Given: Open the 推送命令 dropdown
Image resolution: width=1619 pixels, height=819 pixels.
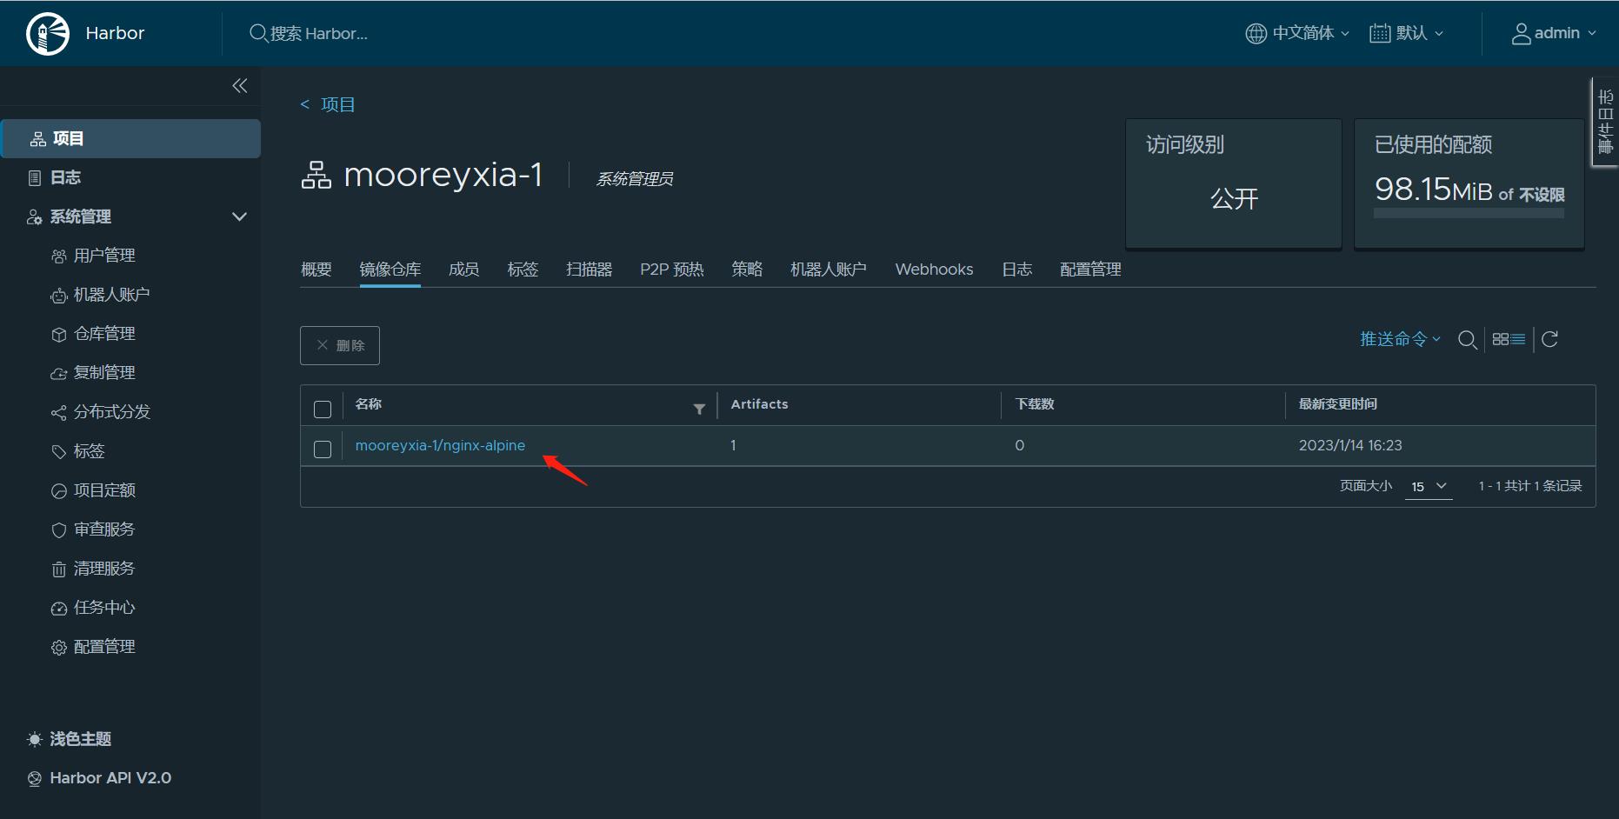Looking at the screenshot, I should tap(1400, 339).
